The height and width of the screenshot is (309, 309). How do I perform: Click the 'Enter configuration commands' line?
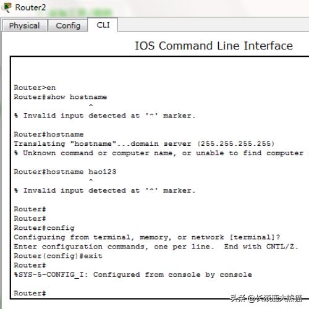click(156, 247)
